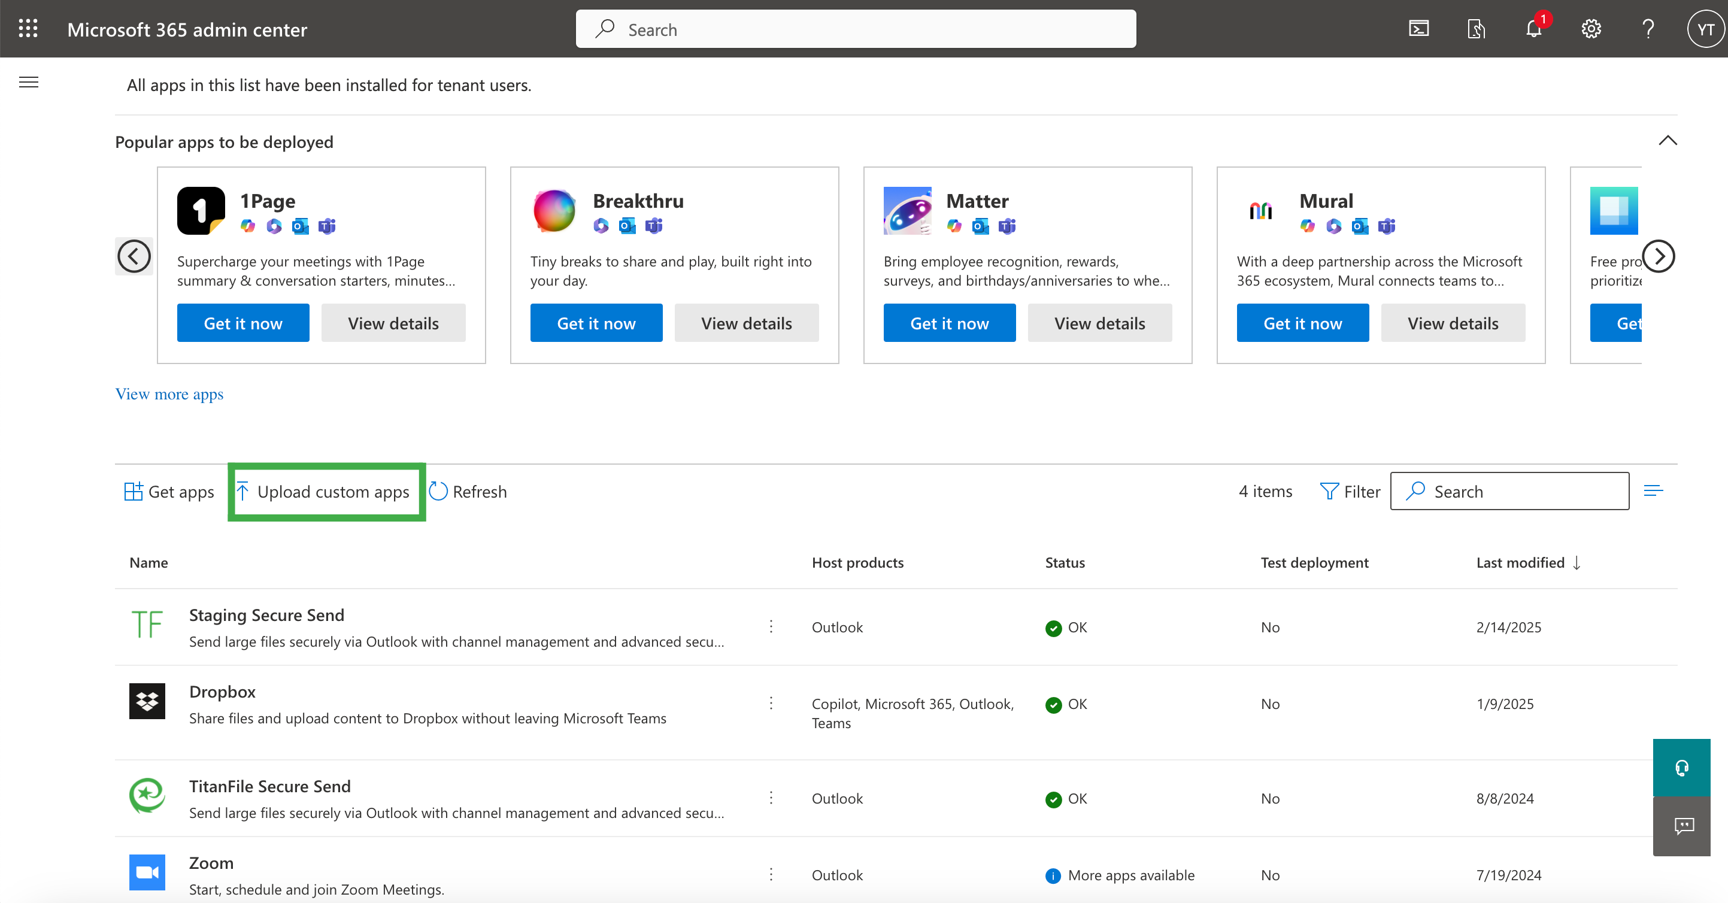Click the 4 items count
This screenshot has width=1728, height=903.
click(1265, 491)
